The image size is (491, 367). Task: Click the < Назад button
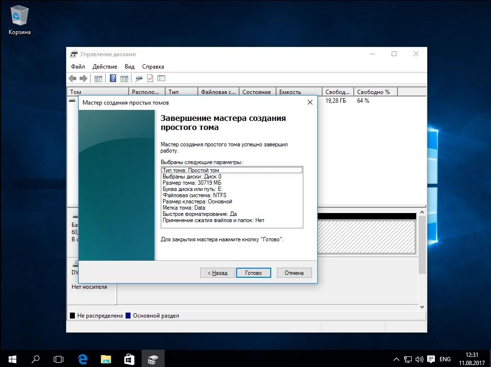tap(217, 272)
